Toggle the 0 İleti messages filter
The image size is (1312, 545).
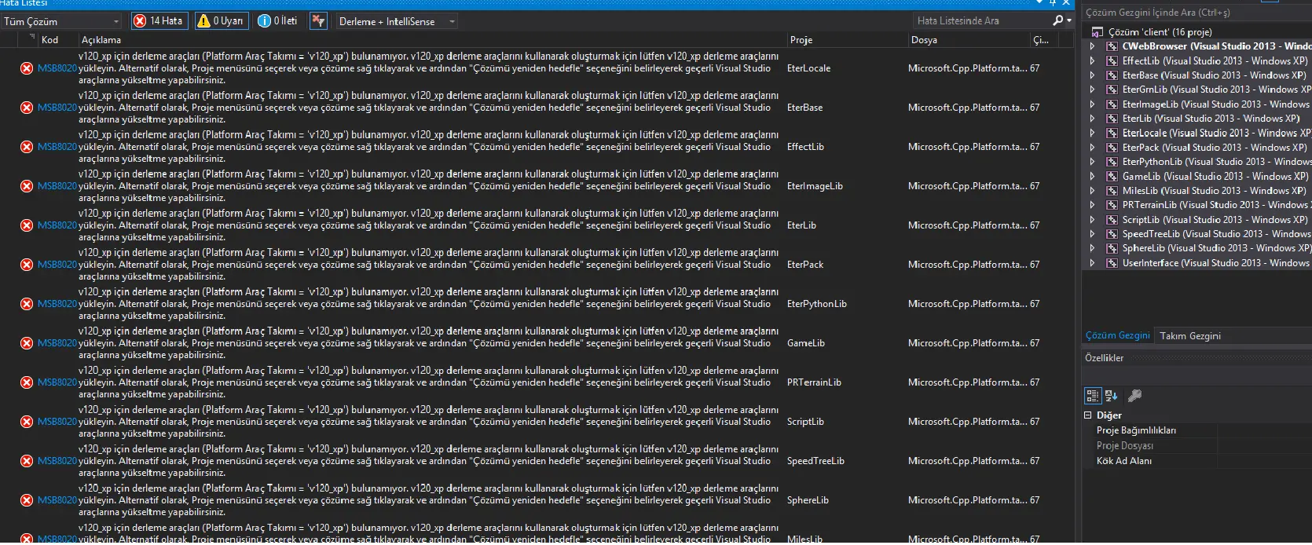click(279, 21)
